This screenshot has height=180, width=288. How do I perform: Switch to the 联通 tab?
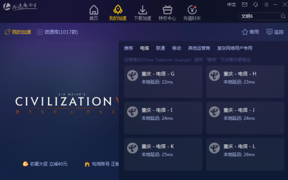tap(160, 48)
